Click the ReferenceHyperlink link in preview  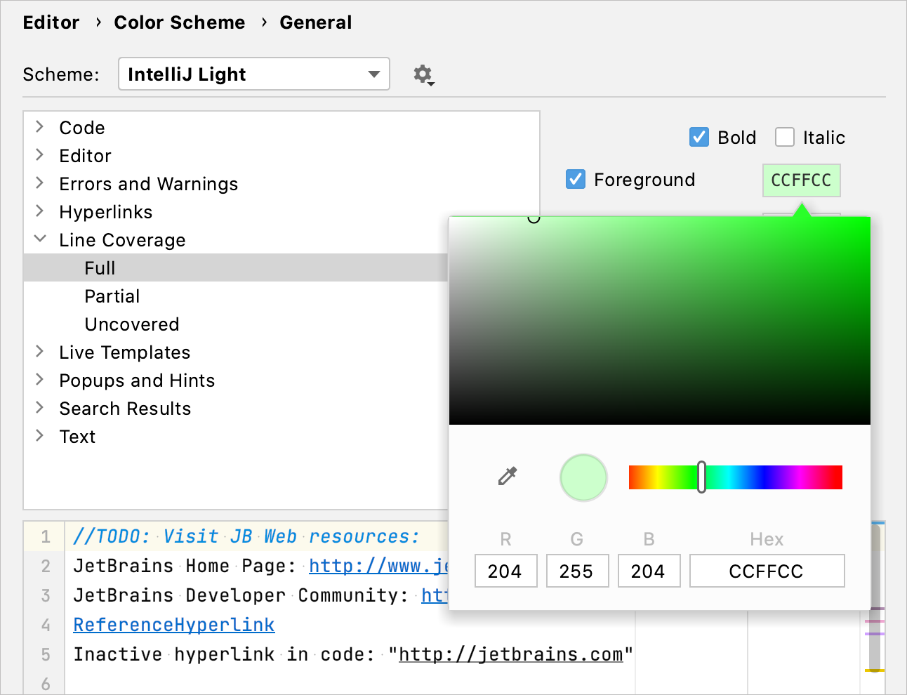pos(173,625)
